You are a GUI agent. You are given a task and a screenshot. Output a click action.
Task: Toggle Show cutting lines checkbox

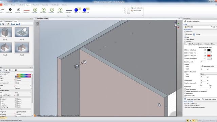[185, 56]
